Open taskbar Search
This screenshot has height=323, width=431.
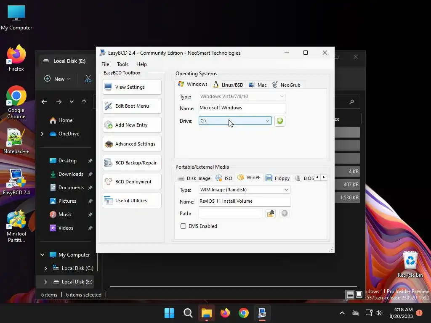[x=188, y=313]
